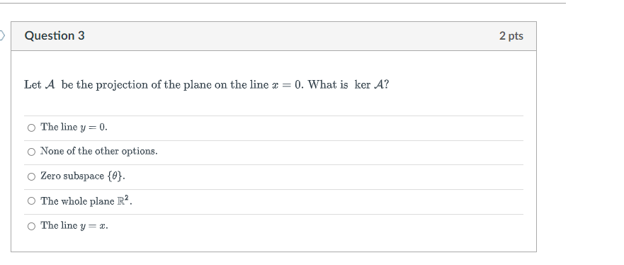The width and height of the screenshot is (624, 265).
Task: Click the question marker arrow beside Question 3
Action: tap(2, 36)
